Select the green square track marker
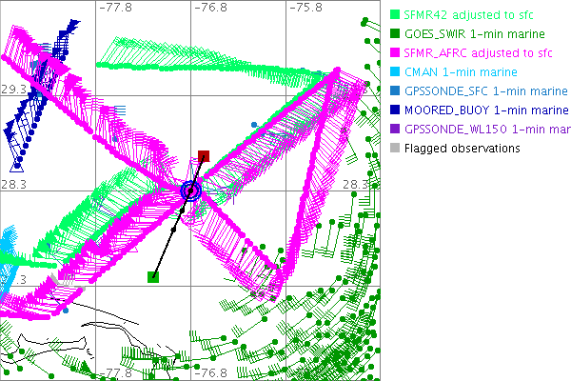This screenshot has height=381, width=571. pyautogui.click(x=153, y=277)
